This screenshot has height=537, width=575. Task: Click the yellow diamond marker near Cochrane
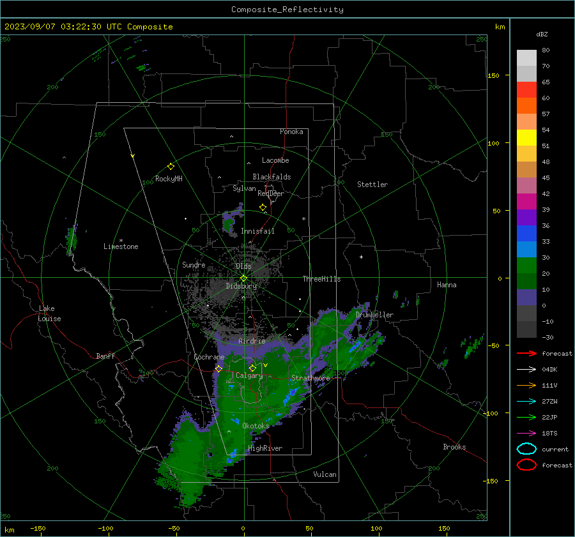pyautogui.click(x=218, y=369)
